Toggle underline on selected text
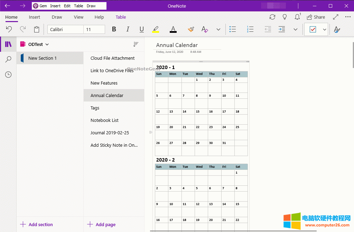Screen dimensions: 354x232 tap(141, 29)
